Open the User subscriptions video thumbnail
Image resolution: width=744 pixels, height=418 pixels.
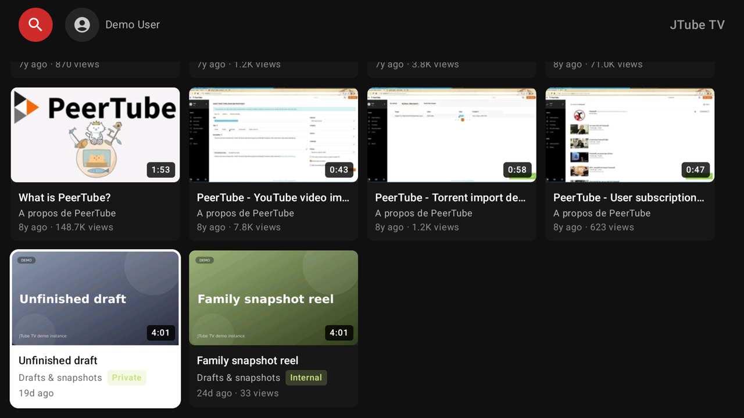(x=630, y=135)
